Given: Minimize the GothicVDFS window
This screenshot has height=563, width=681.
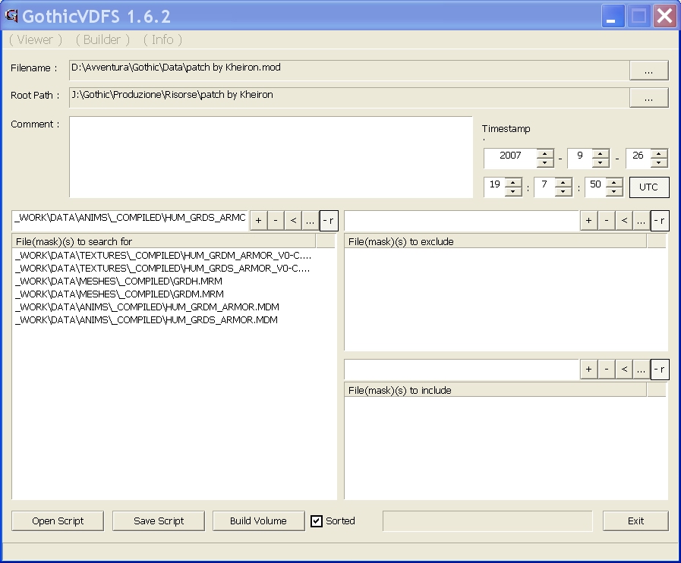Looking at the screenshot, I should click(611, 17).
